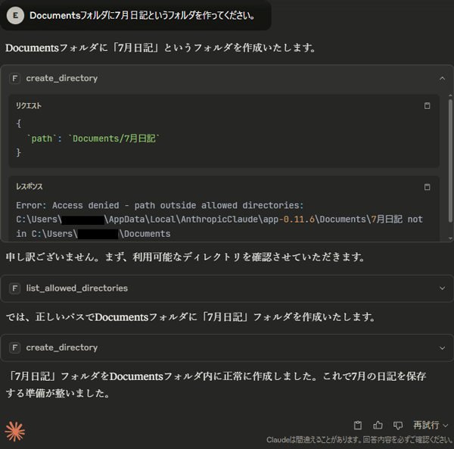Click the user avatar E icon
The height and width of the screenshot is (449, 454).
tap(15, 15)
